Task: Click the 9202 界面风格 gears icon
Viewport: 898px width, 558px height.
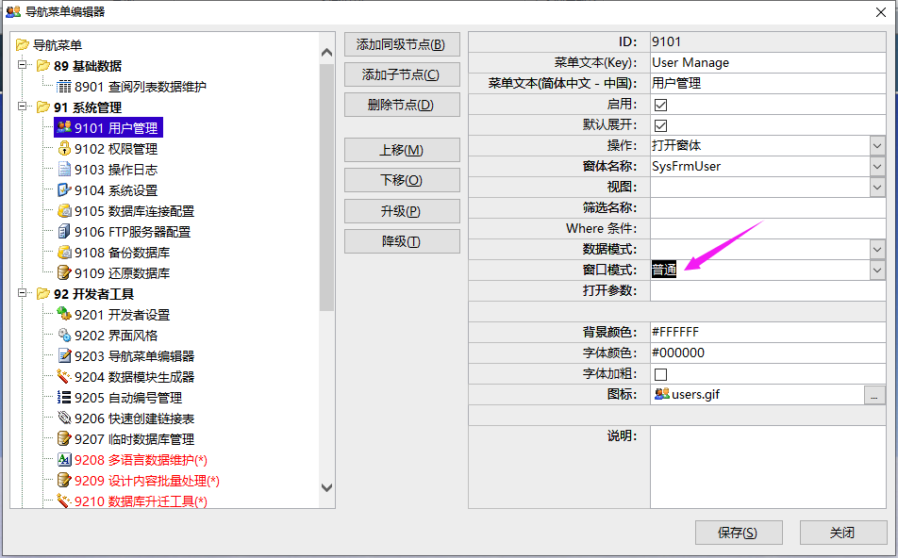Action: [64, 335]
